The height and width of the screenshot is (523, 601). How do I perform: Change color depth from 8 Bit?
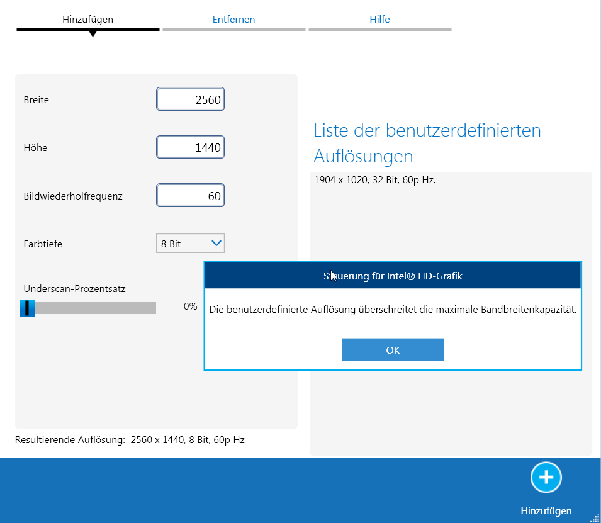pos(190,243)
